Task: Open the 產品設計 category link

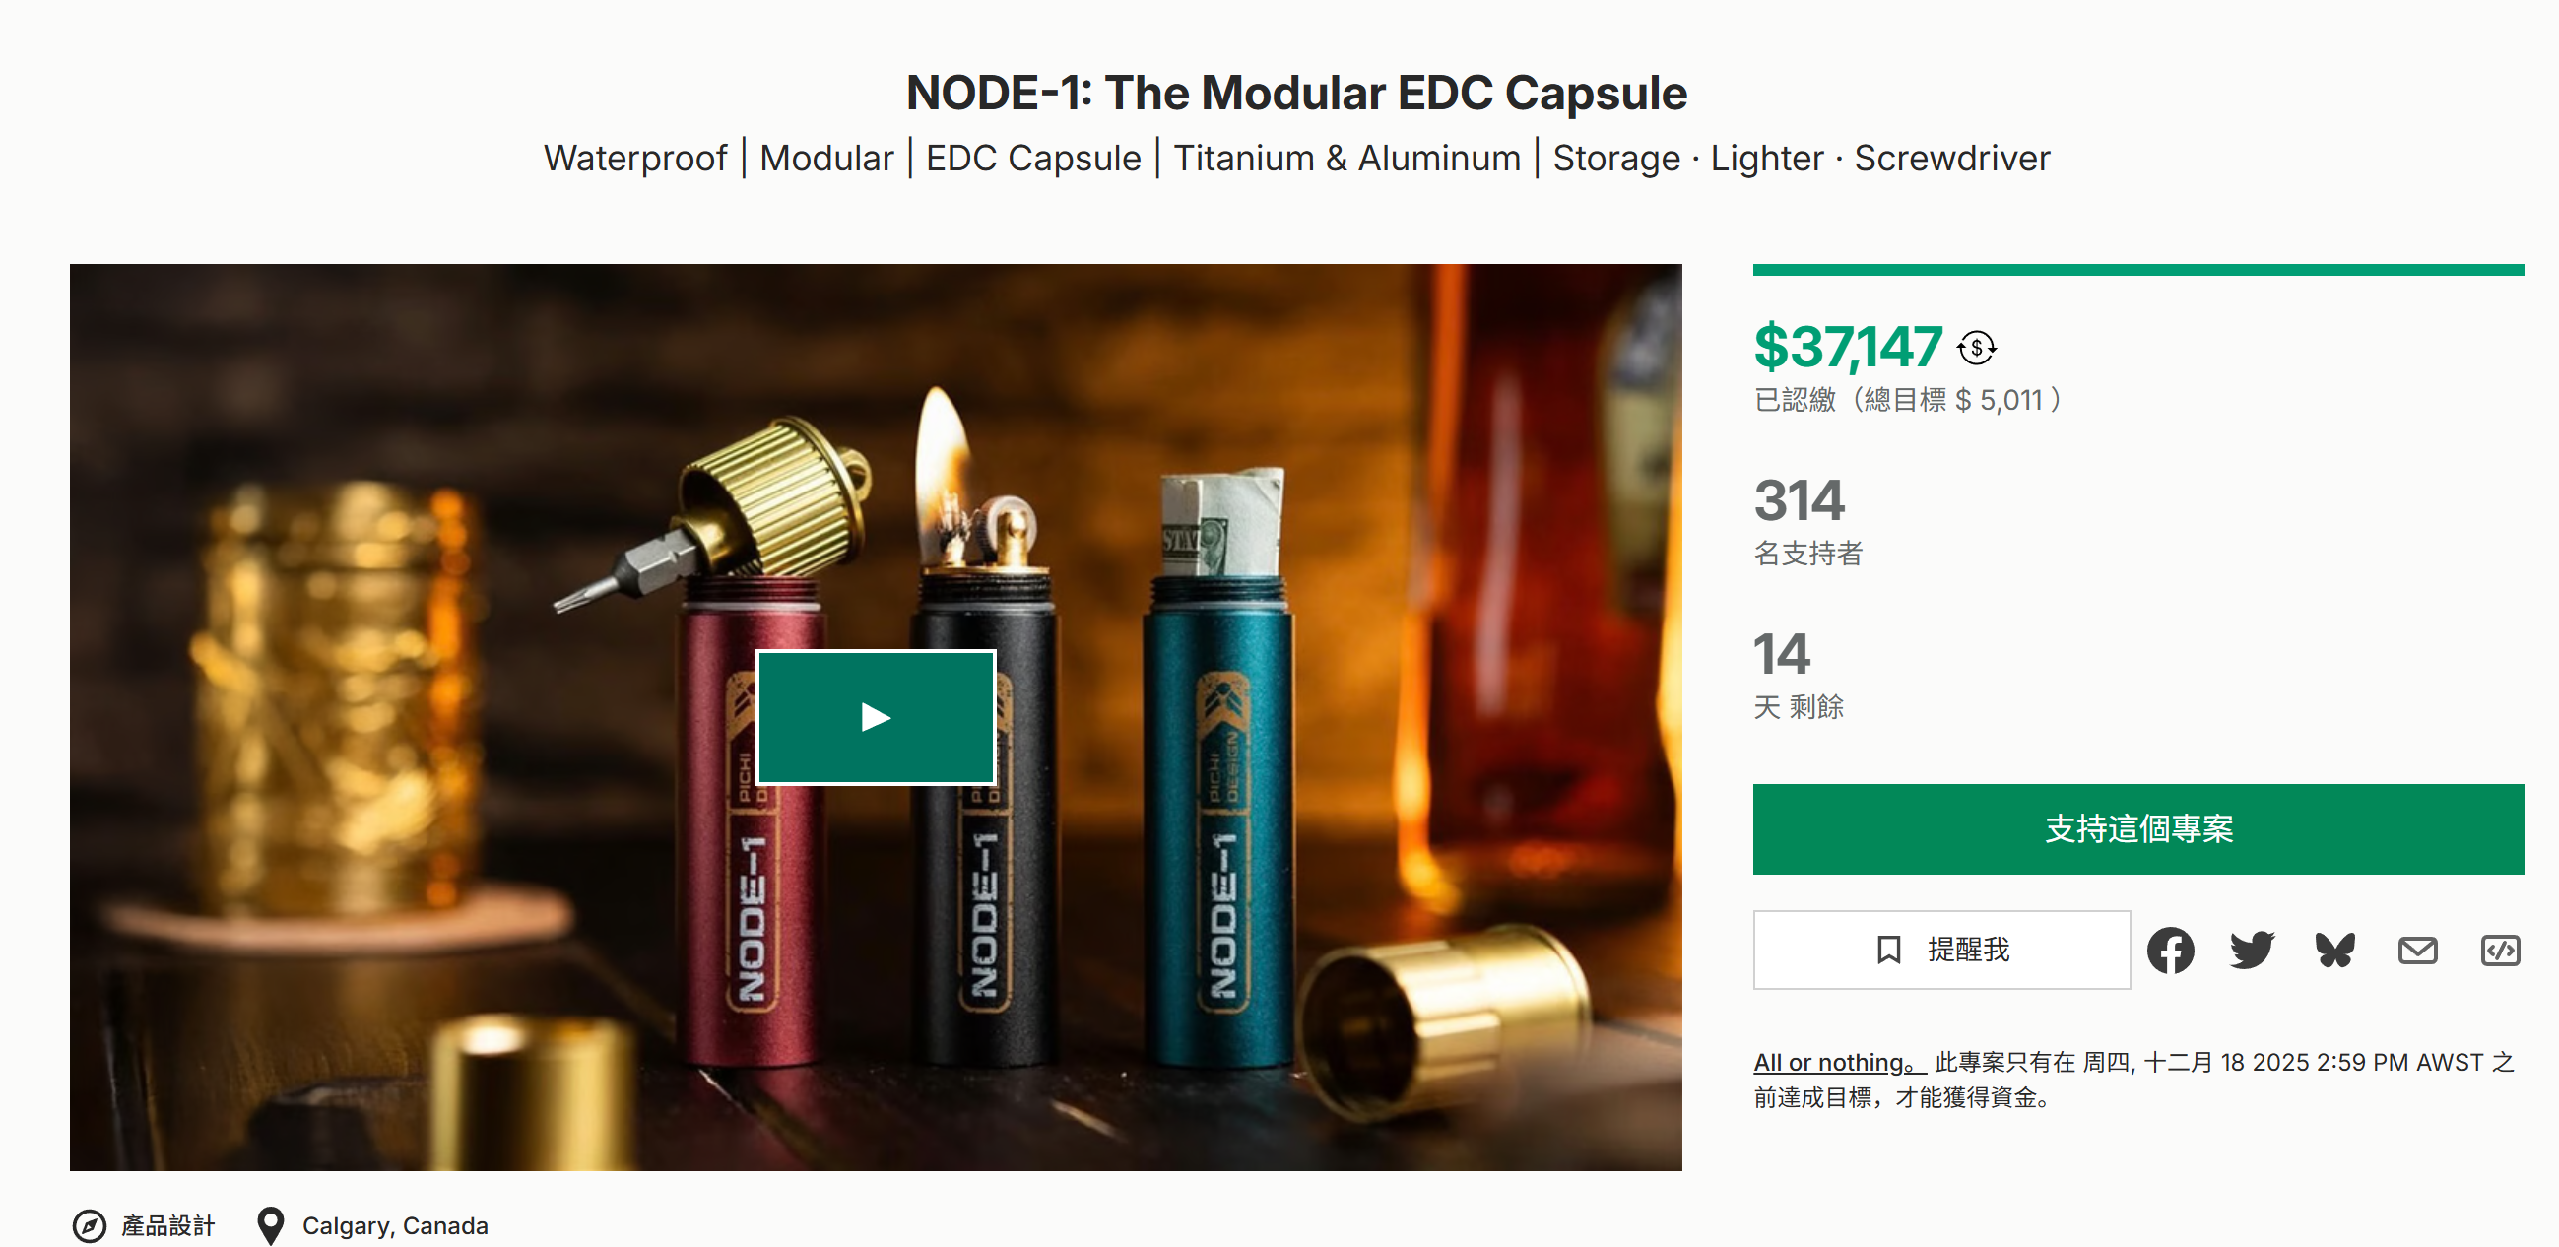Action: (167, 1225)
